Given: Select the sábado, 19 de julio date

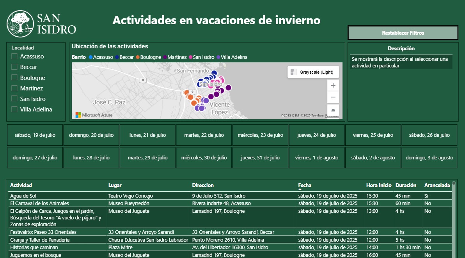Looking at the screenshot, I should click(35, 135).
